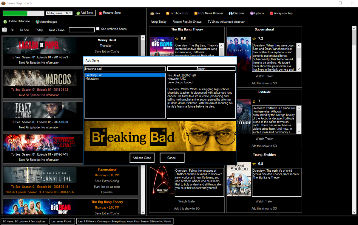This screenshot has width=358, height=225.
Task: Open the Airing Today tab
Action: tap(159, 22)
